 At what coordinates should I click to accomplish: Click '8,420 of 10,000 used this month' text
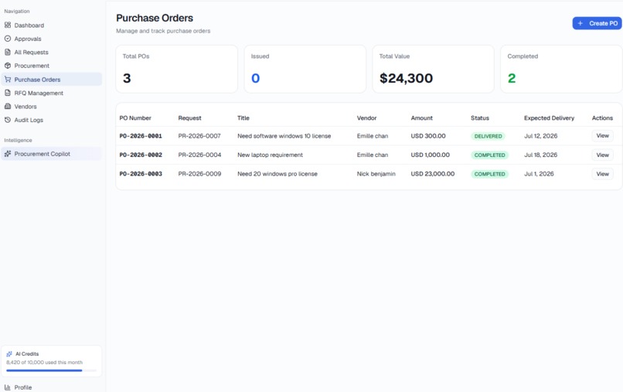pos(45,363)
